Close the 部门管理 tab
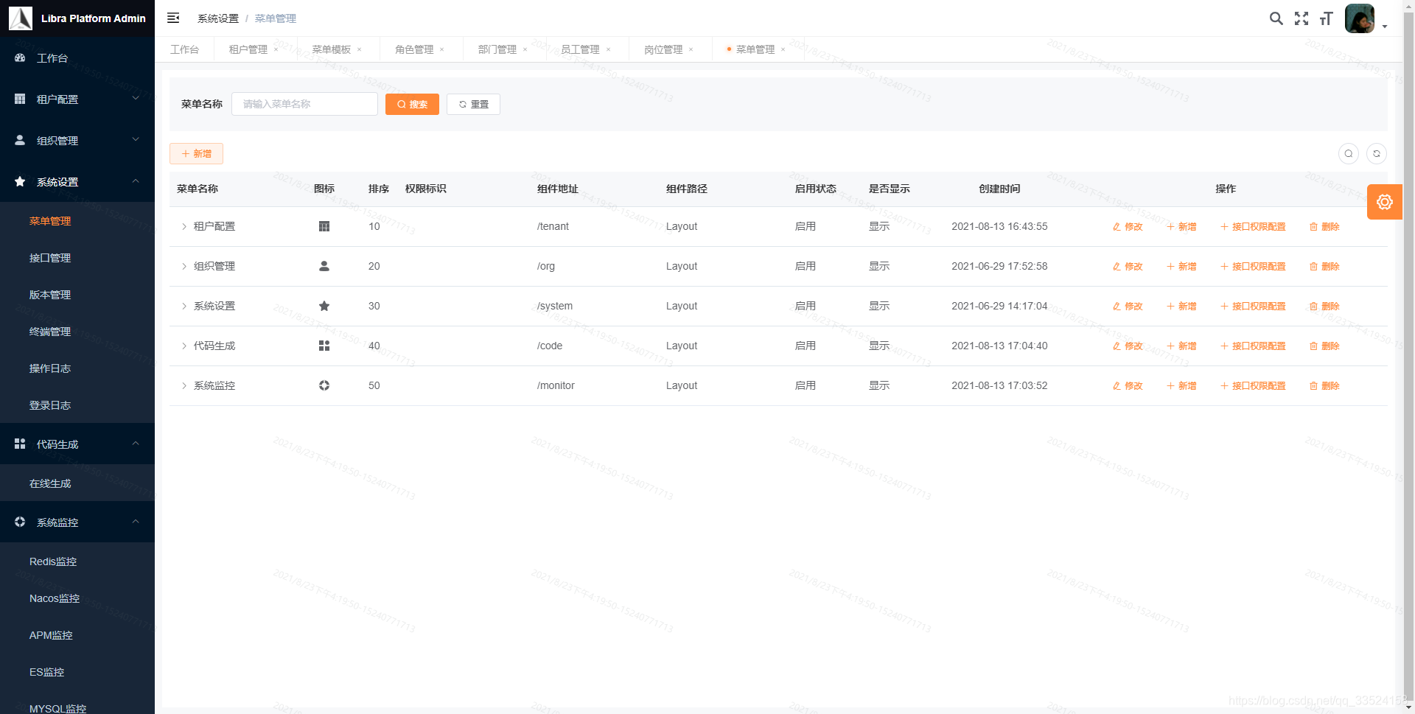Screen dimensions: 1415x714 (x=525, y=49)
